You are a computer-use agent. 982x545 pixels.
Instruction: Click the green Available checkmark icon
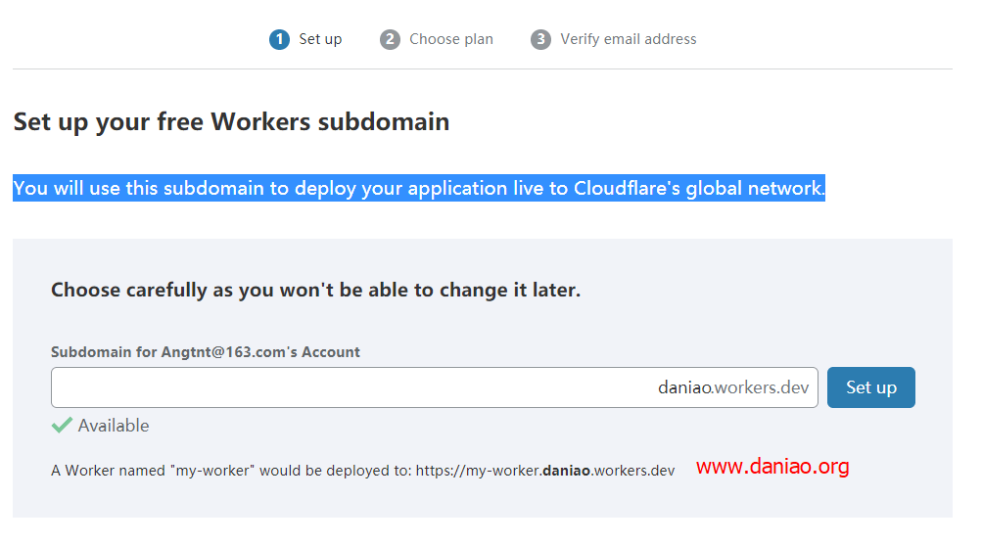(62, 425)
